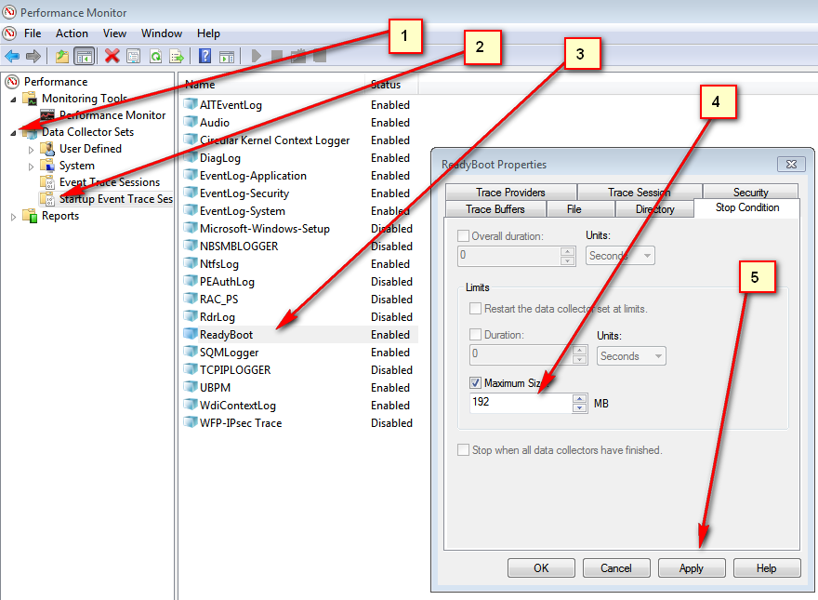This screenshot has width=818, height=600.
Task: Uncheck the Maximum Size checkbox
Action: click(x=475, y=382)
